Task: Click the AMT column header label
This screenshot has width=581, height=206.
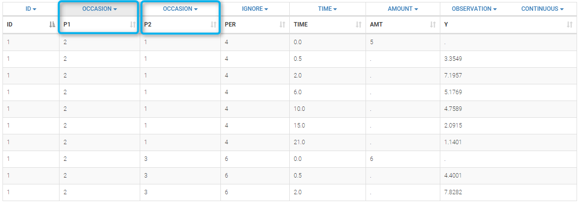Action: pyautogui.click(x=375, y=25)
